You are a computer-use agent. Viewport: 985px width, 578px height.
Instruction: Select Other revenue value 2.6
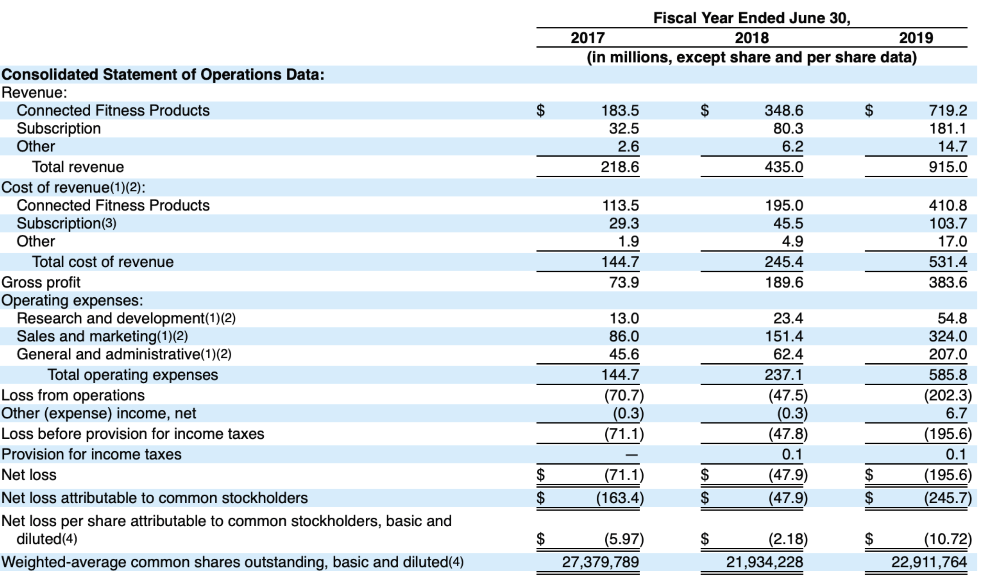coord(628,146)
